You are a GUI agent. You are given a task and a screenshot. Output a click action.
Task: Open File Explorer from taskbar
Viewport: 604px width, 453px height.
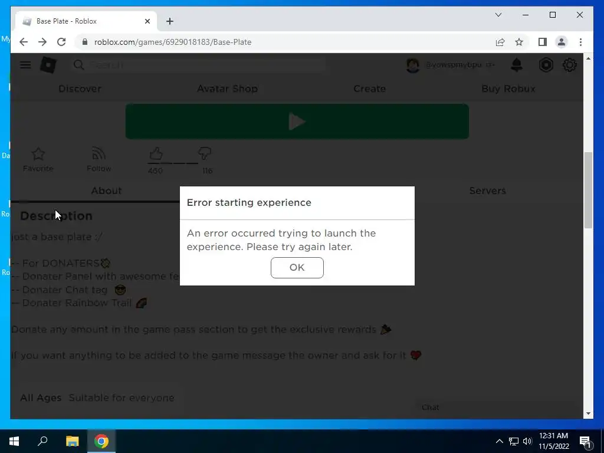72,441
